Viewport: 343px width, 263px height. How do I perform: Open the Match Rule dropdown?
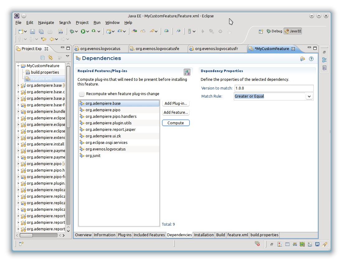point(309,96)
